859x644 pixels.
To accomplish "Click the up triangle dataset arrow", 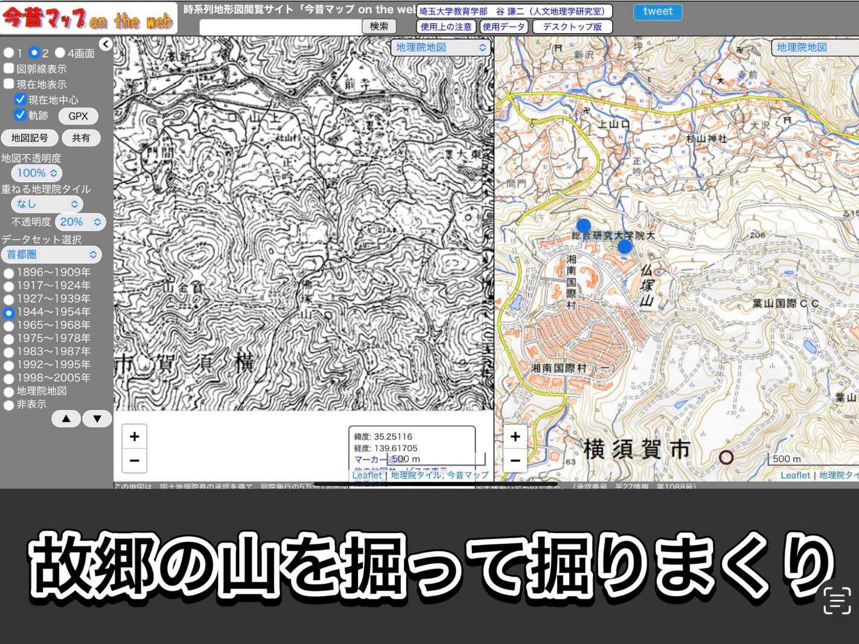I will [66, 419].
